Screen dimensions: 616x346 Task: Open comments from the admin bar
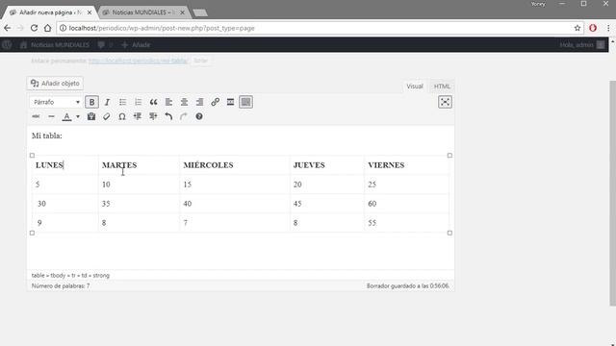(x=105, y=45)
